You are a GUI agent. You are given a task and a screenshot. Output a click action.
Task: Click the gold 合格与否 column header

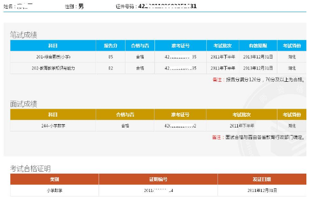tap(125, 115)
